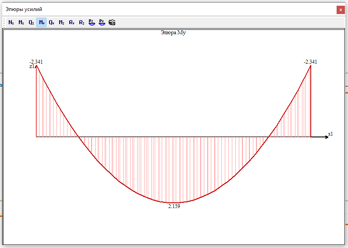Click the camera snapshot icon

click(x=112, y=22)
